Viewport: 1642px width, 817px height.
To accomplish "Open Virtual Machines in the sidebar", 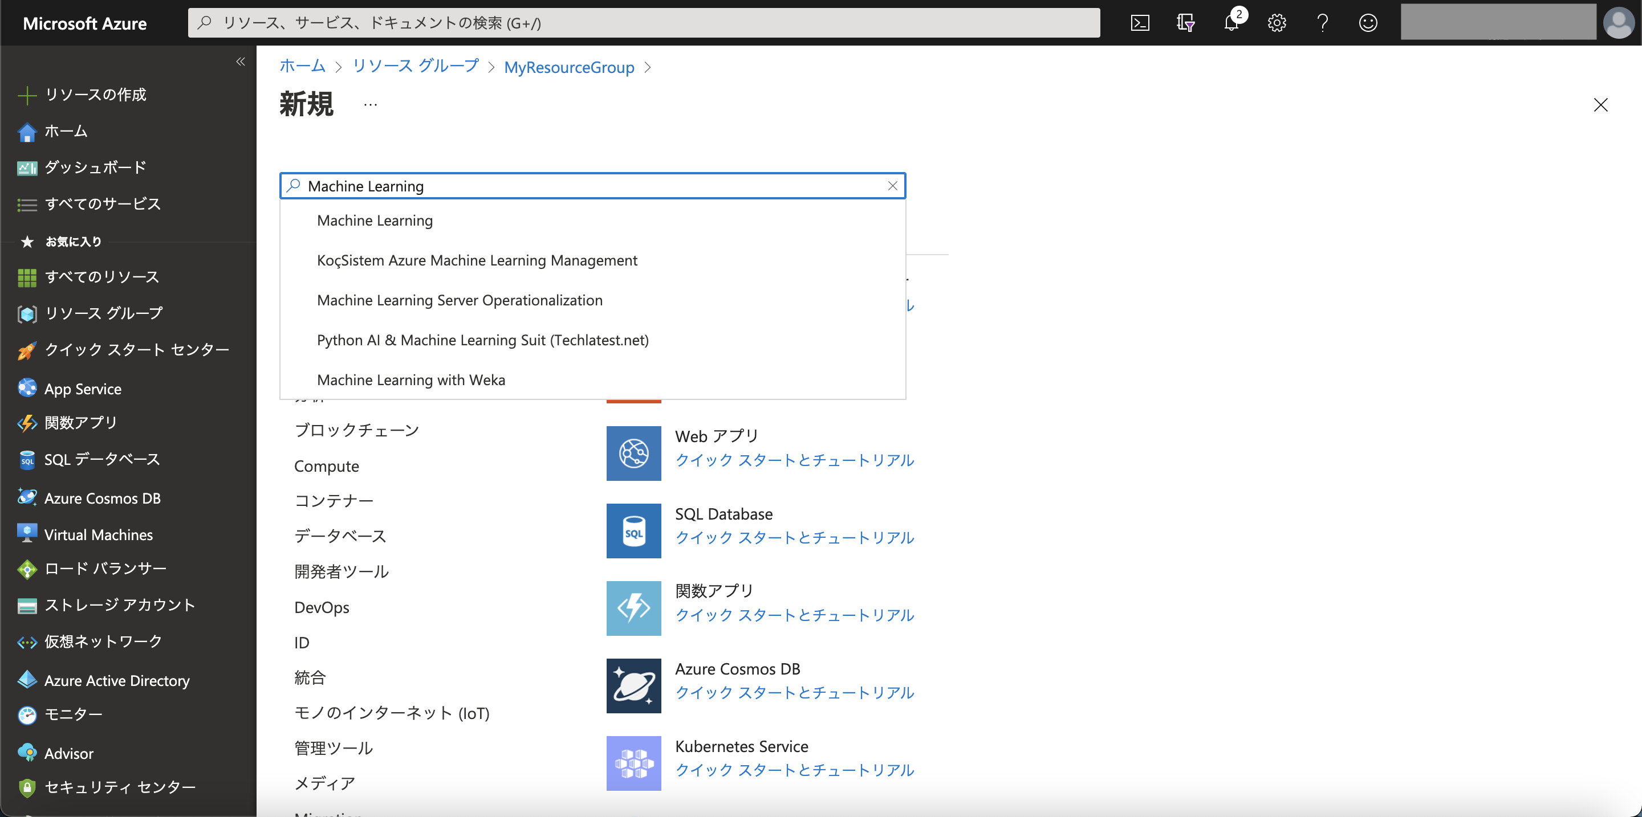I will pyautogui.click(x=98, y=535).
